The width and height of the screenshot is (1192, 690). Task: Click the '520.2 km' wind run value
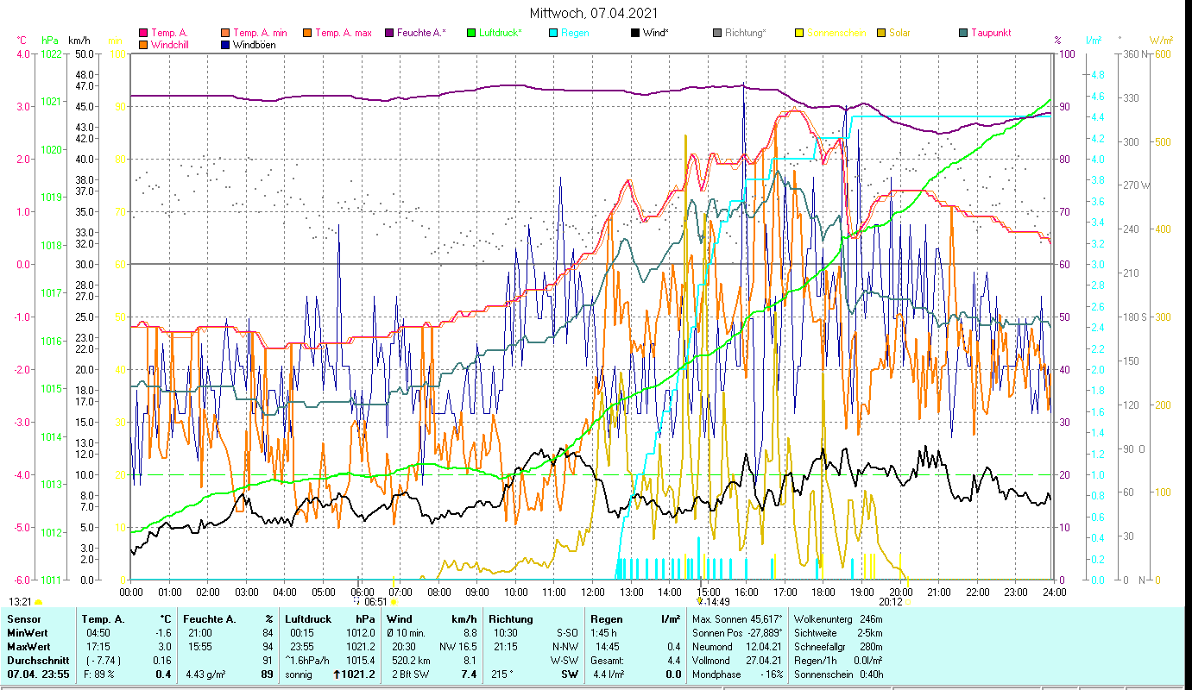411,661
